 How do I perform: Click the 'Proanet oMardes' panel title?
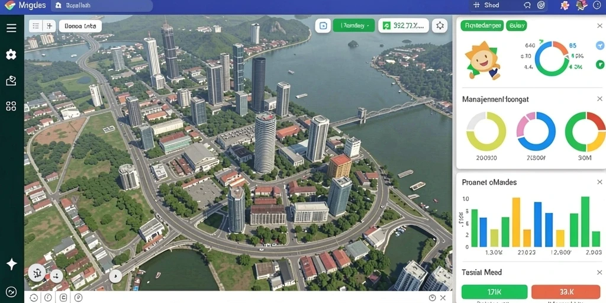pyautogui.click(x=489, y=182)
